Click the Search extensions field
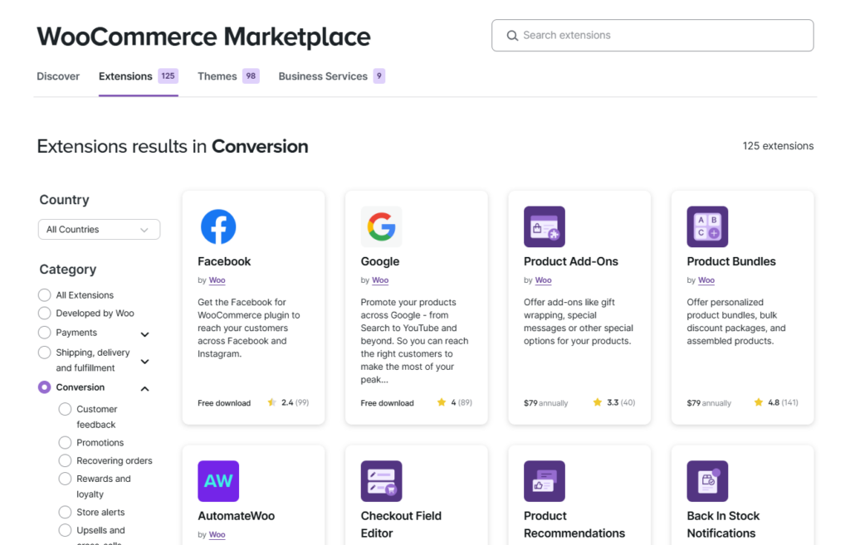 point(652,36)
